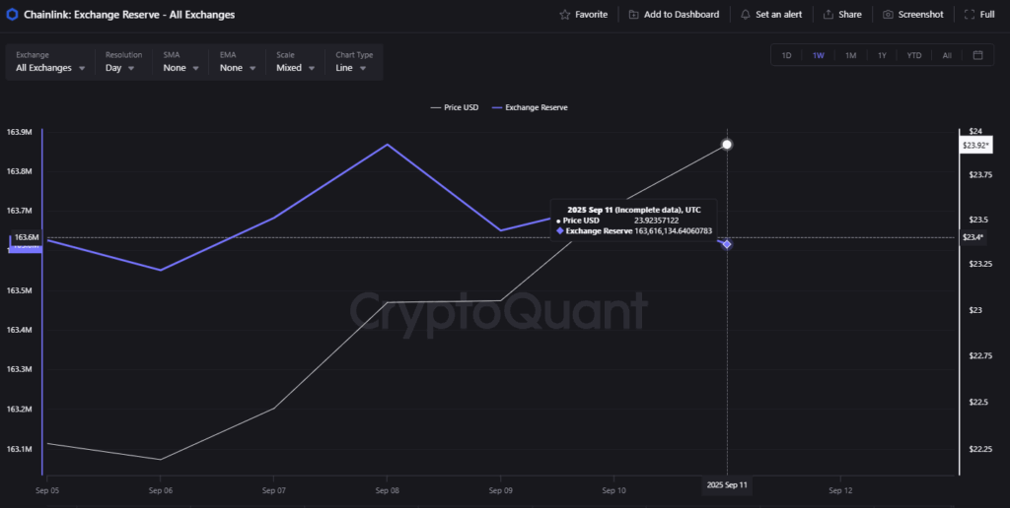Click the Set an alert label

779,14
